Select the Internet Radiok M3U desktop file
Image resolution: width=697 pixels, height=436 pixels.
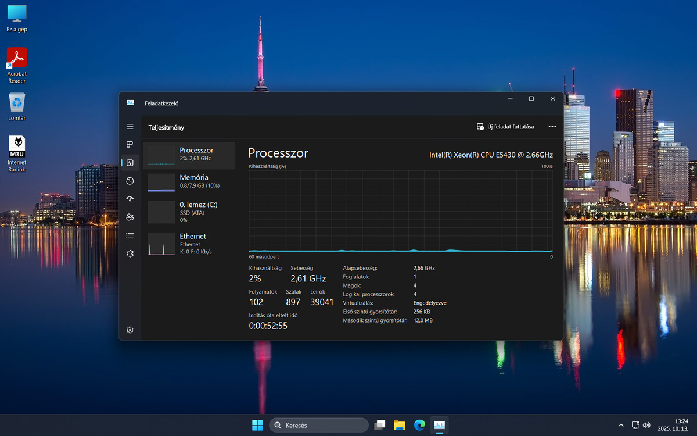pos(17,154)
